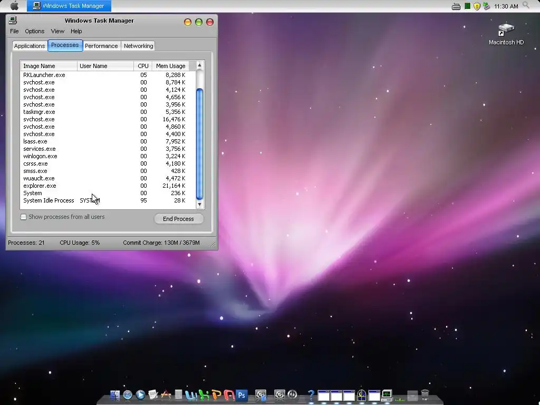Open the yellow security shield tray icon
The height and width of the screenshot is (405, 540).
[477, 6]
